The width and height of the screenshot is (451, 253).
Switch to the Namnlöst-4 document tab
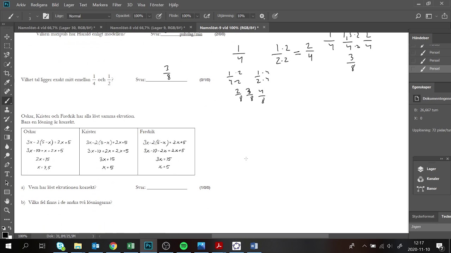click(x=57, y=28)
